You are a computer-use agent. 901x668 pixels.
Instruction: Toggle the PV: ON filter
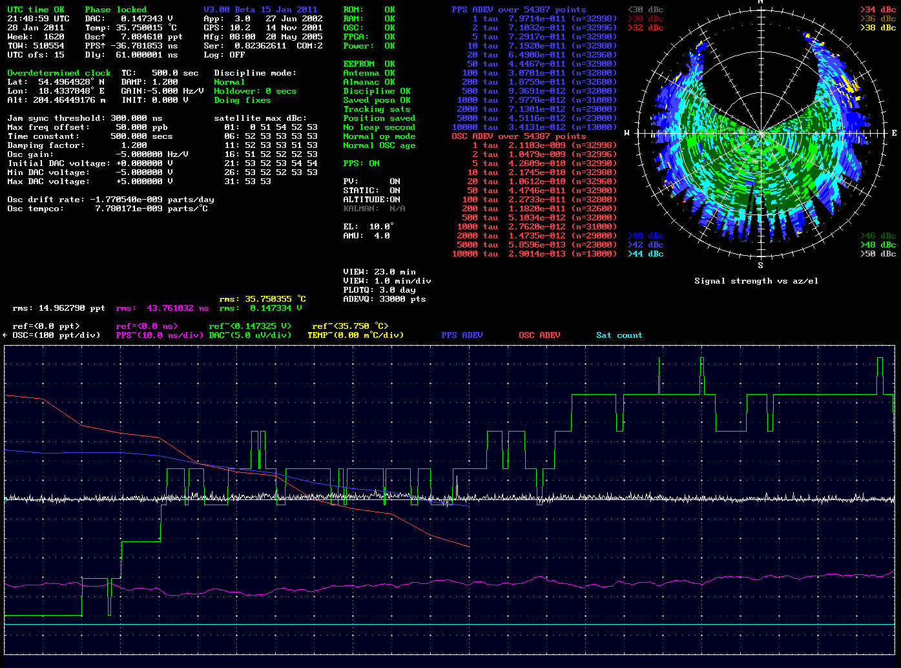click(371, 182)
